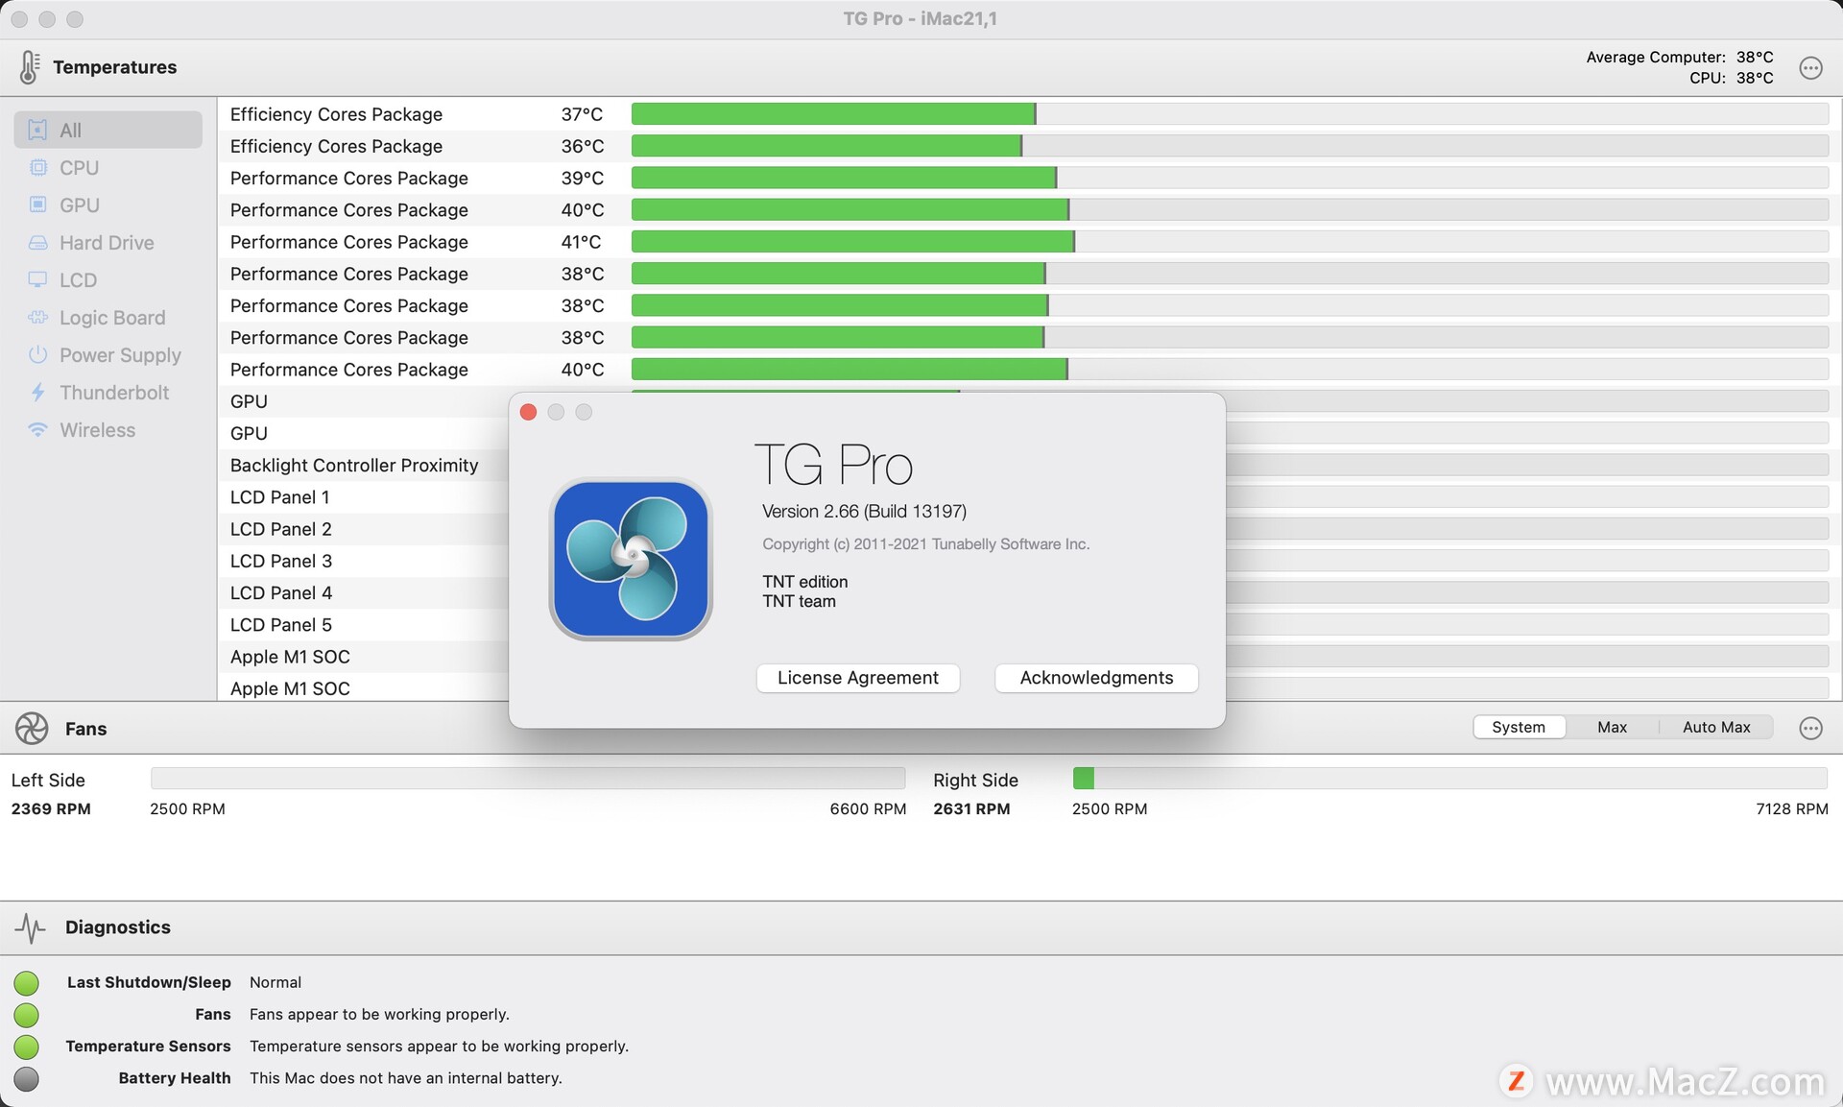
Task: Click the 2369 RPM Left Side value
Action: (51, 808)
